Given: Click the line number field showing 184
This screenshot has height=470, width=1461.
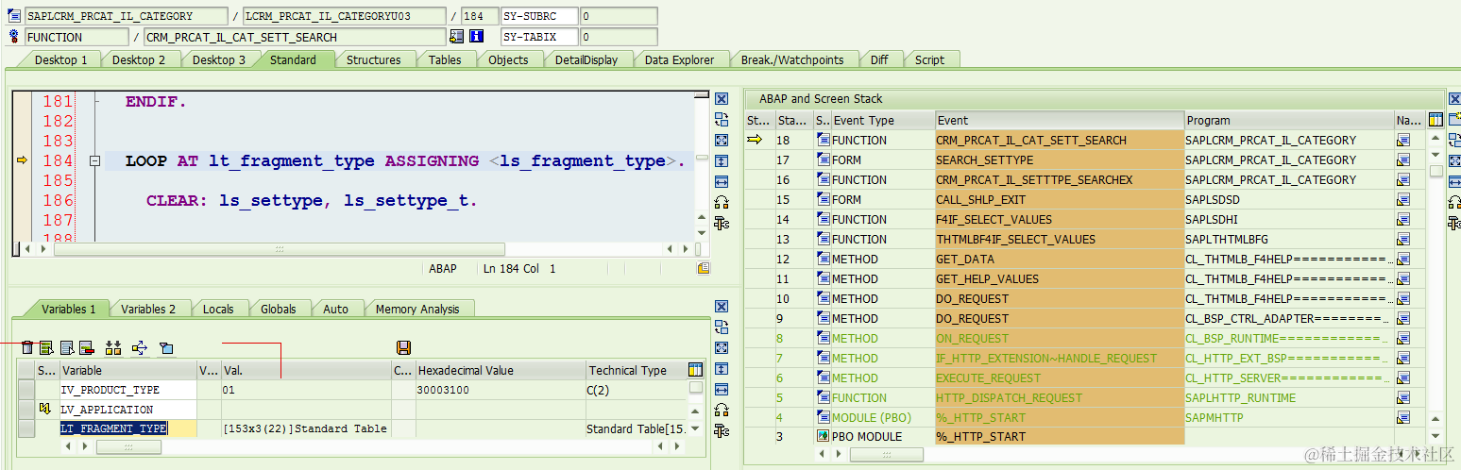Looking at the screenshot, I should click(x=480, y=16).
